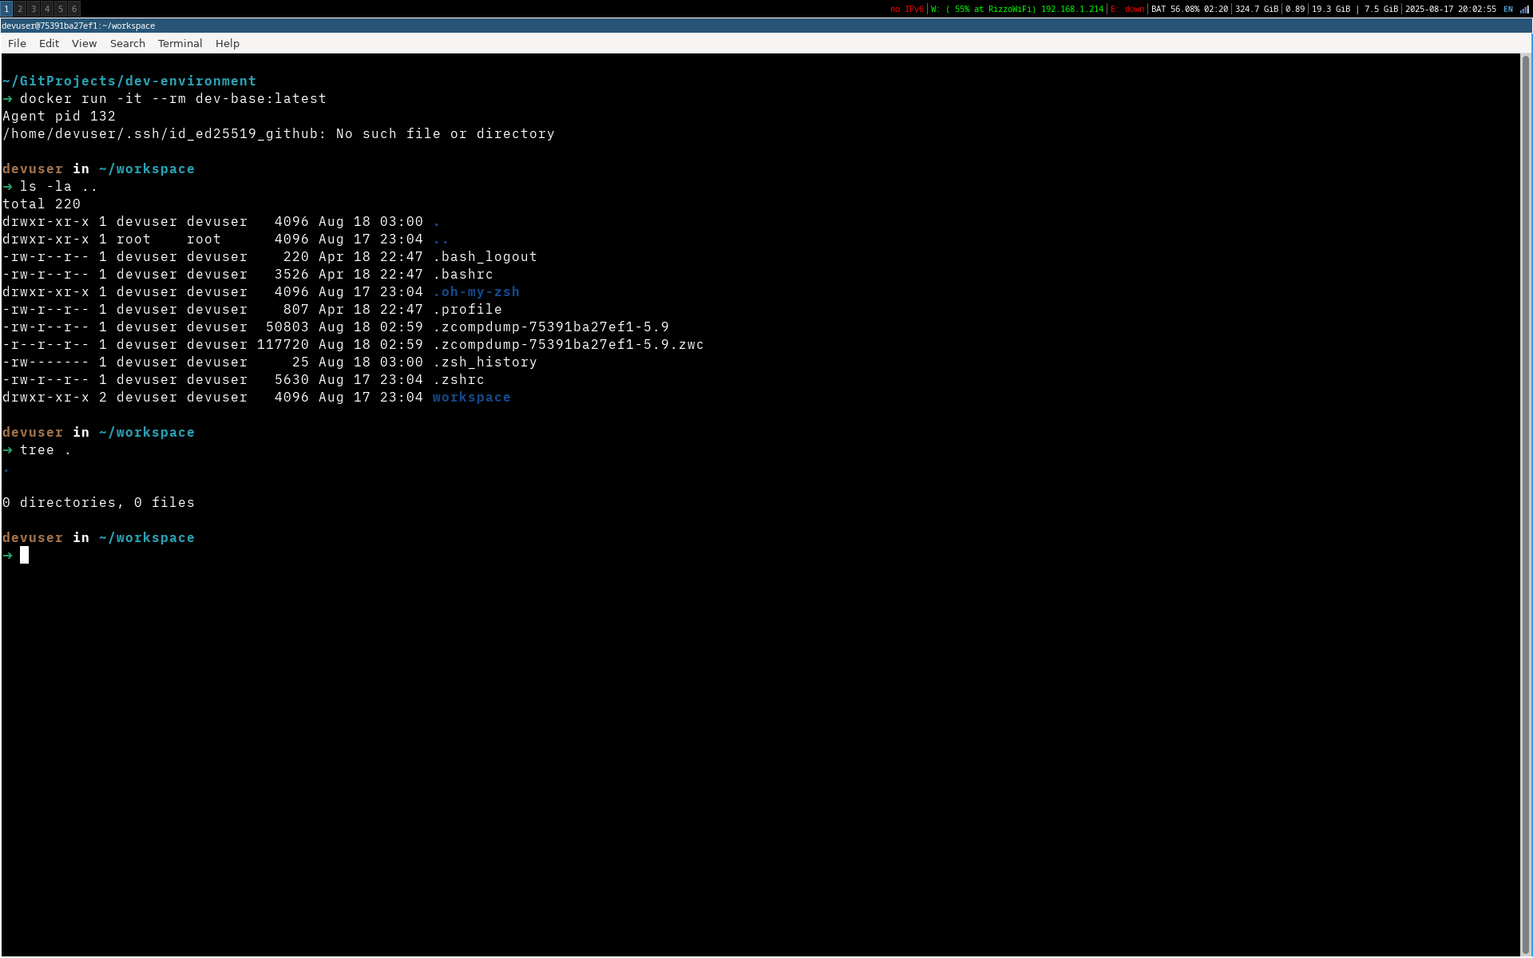Click the 'no IPv6' status entry
The image size is (1533, 958).
907,9
